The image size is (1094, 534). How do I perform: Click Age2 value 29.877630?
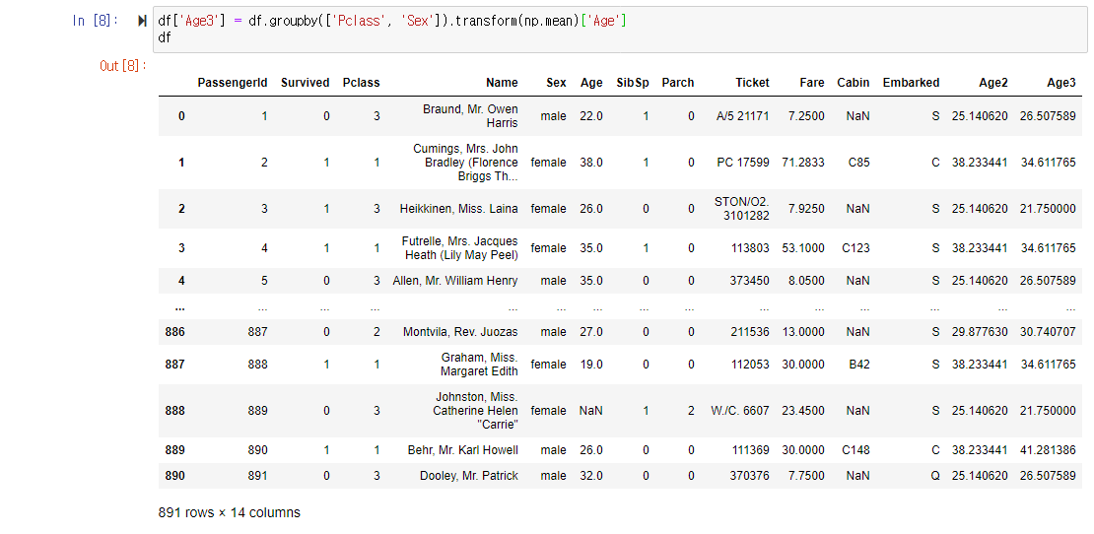[980, 332]
